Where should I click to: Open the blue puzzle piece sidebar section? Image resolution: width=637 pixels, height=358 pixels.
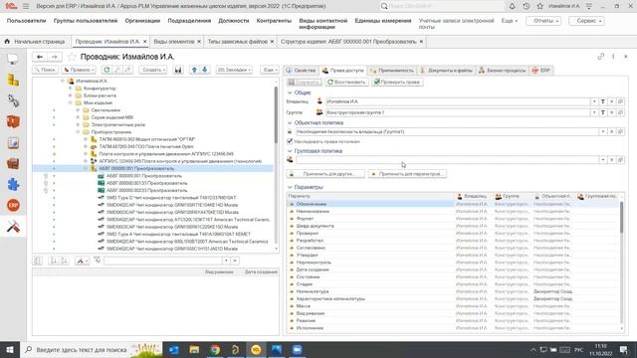[13, 185]
